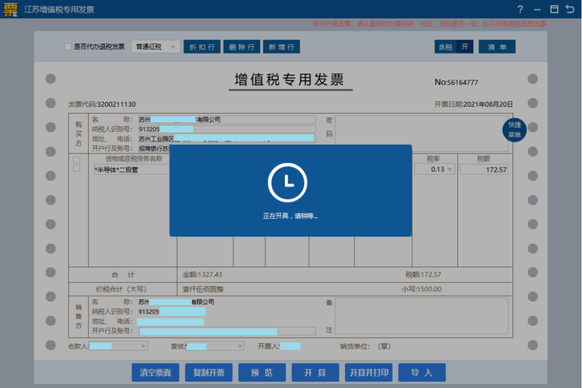Click the 172.57 tax amount cell
The image size is (582, 388).
pyautogui.click(x=484, y=170)
